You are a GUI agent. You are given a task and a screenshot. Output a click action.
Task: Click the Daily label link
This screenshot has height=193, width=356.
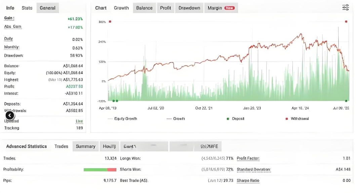pyautogui.click(x=8, y=39)
